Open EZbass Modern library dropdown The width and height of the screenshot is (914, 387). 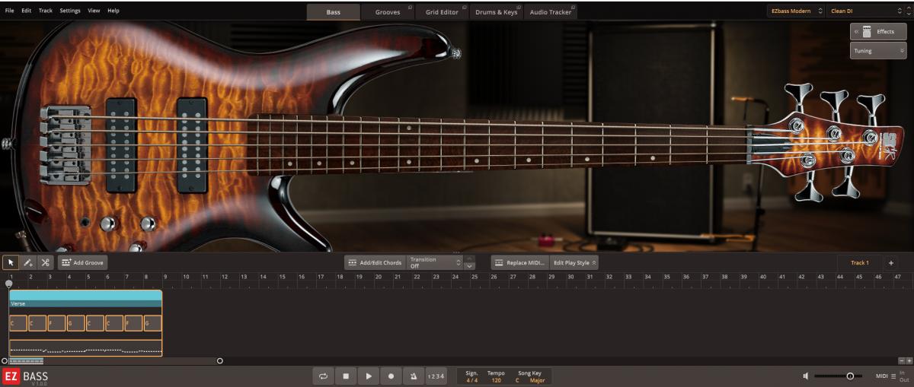pyautogui.click(x=795, y=11)
